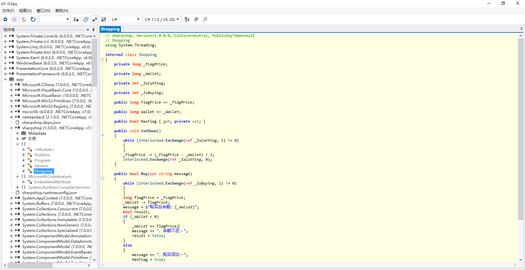525x270 pixels.
Task: Select the netstandard assembly
Action: tap(57, 117)
